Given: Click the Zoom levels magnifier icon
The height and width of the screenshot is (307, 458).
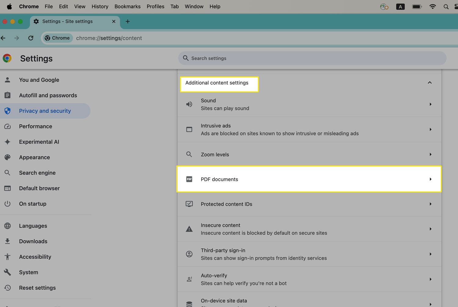Looking at the screenshot, I should click(x=189, y=154).
